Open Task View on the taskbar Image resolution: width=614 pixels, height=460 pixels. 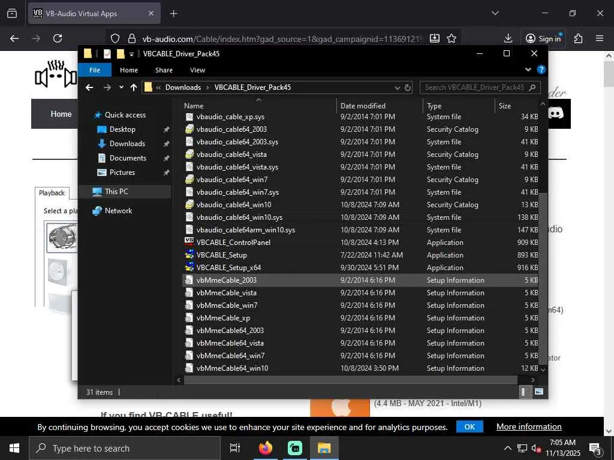(235, 448)
